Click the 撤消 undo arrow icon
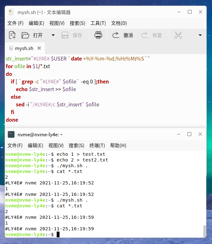The image size is (212, 244). tap(116, 35)
